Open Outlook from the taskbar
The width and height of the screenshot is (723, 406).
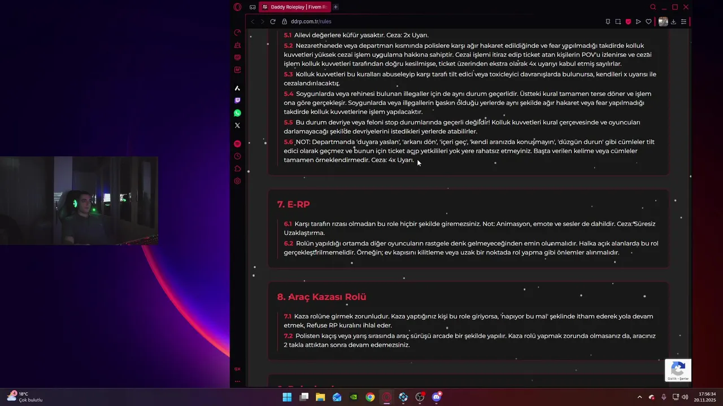coord(337,397)
